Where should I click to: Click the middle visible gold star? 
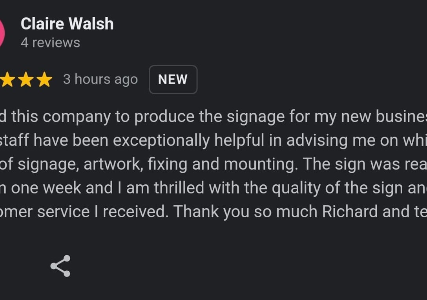click(x=26, y=80)
